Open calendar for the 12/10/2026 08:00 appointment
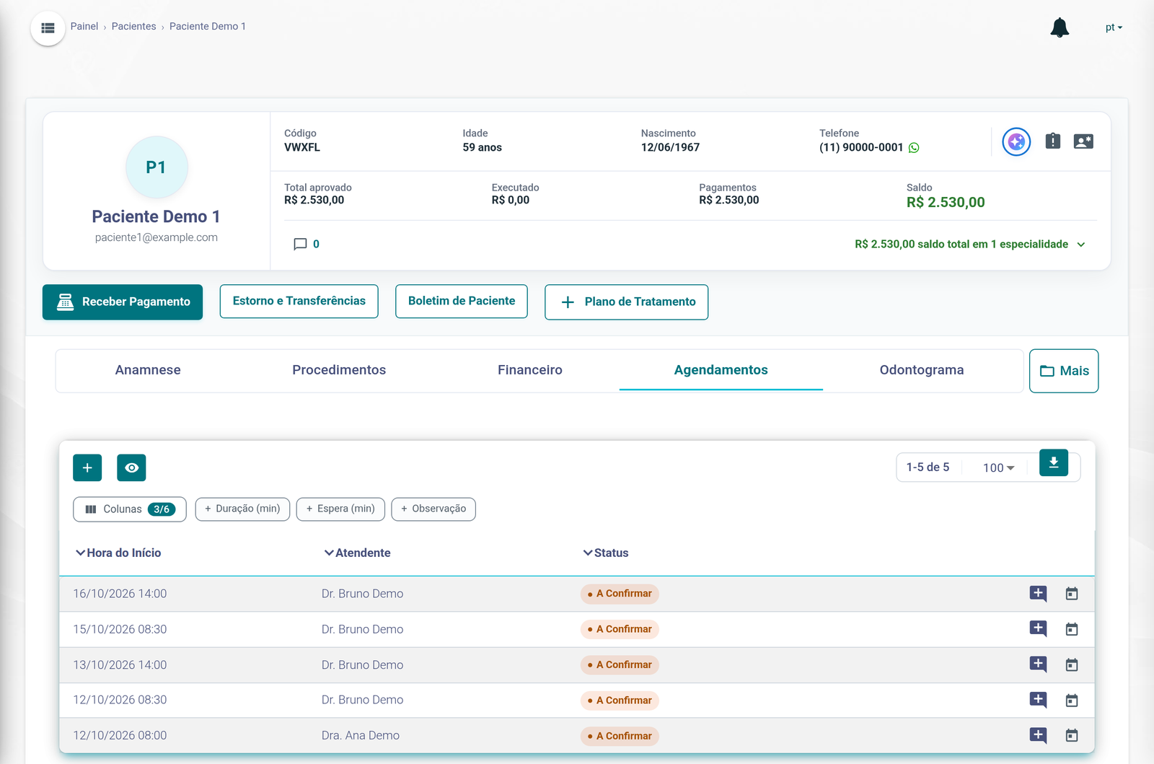Viewport: 1154px width, 764px height. pyautogui.click(x=1072, y=735)
